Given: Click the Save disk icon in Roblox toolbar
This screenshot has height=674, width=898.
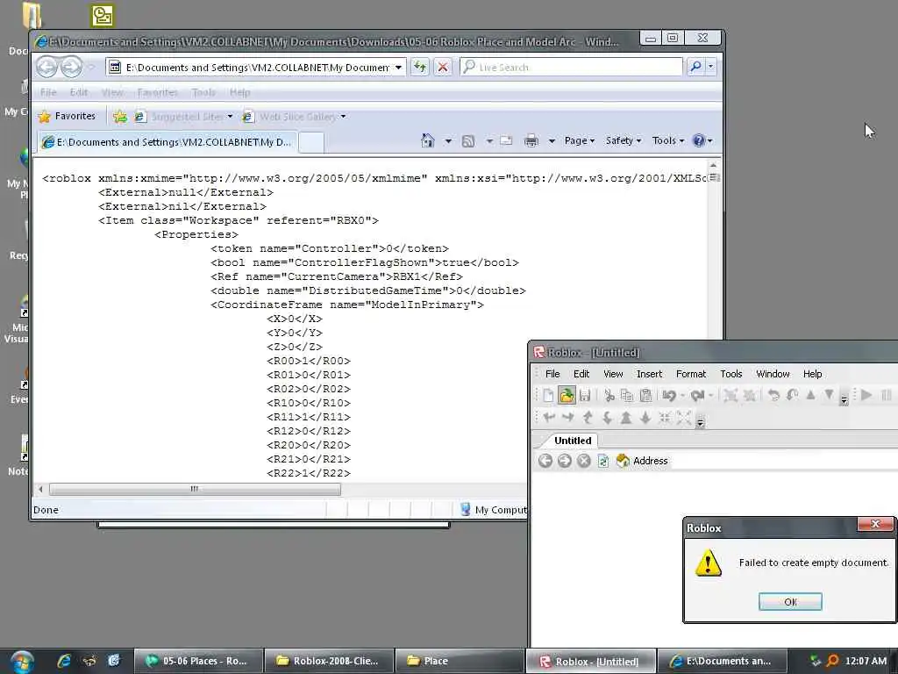Looking at the screenshot, I should click(585, 396).
